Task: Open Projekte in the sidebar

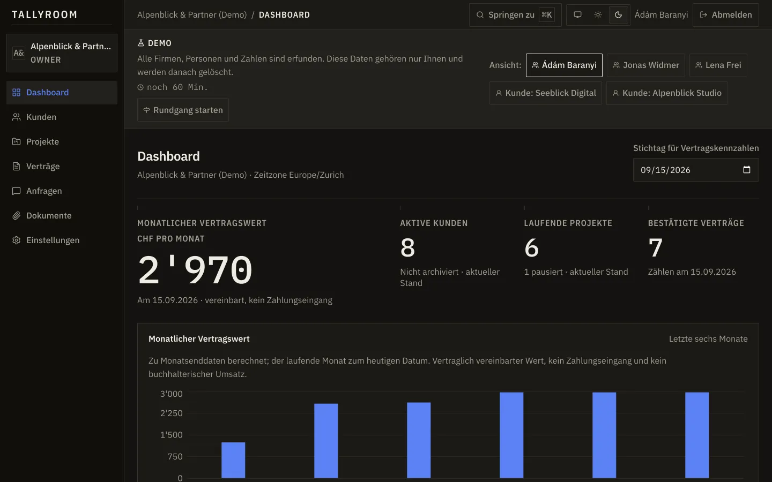Action: pyautogui.click(x=62, y=142)
